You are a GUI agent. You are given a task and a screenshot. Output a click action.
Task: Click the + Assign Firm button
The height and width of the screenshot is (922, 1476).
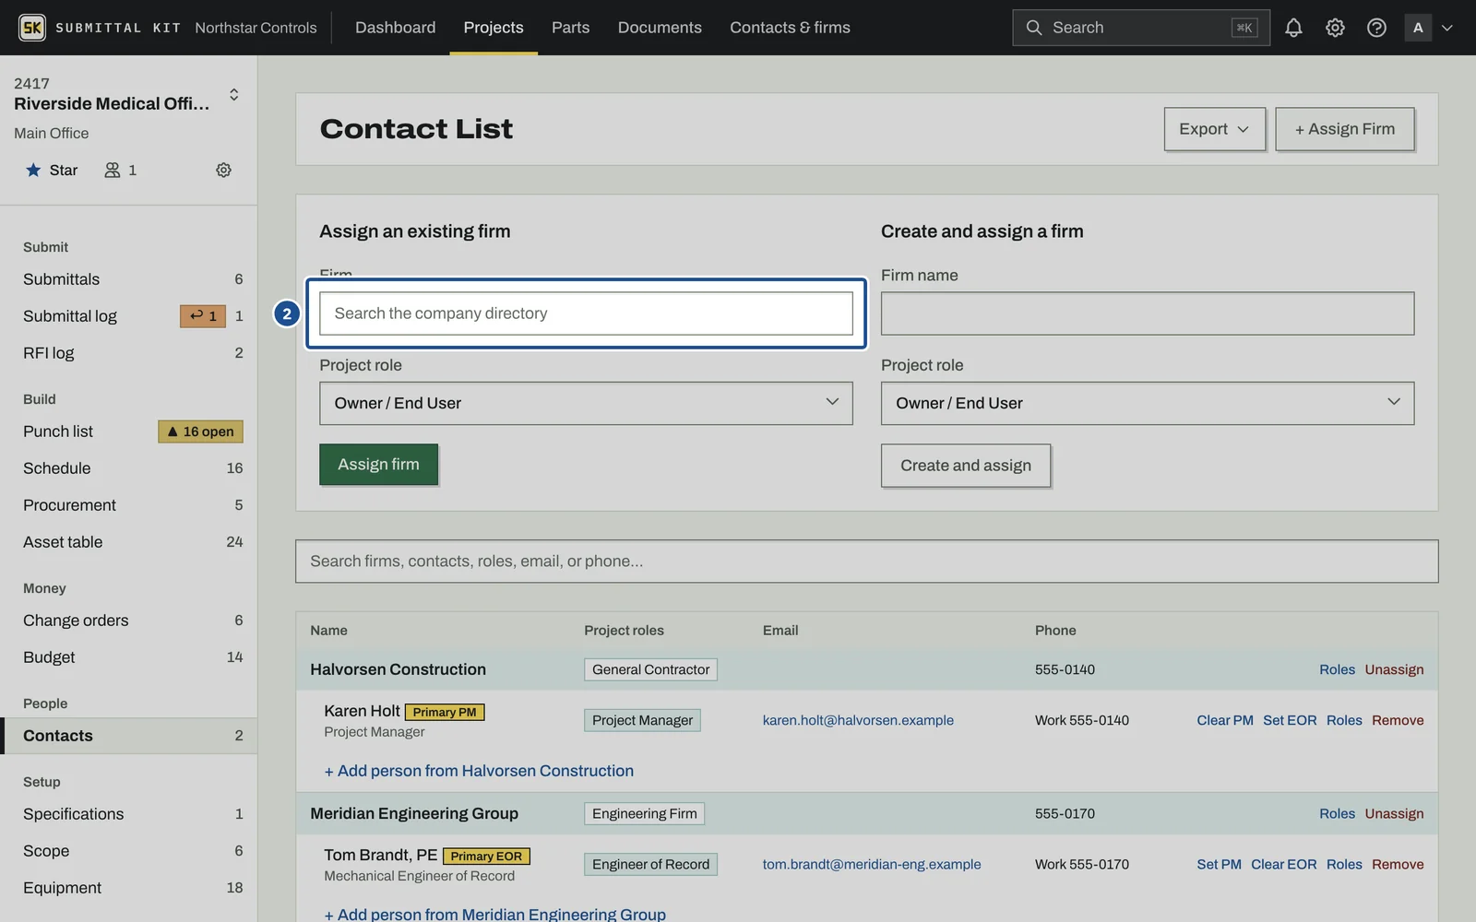pos(1344,129)
